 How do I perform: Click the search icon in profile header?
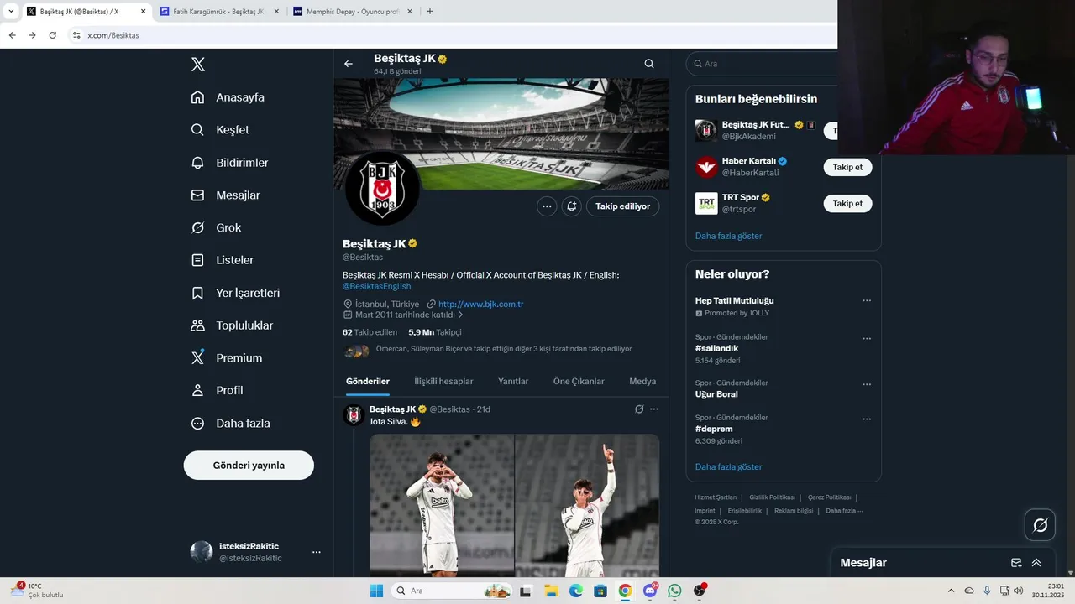click(649, 64)
